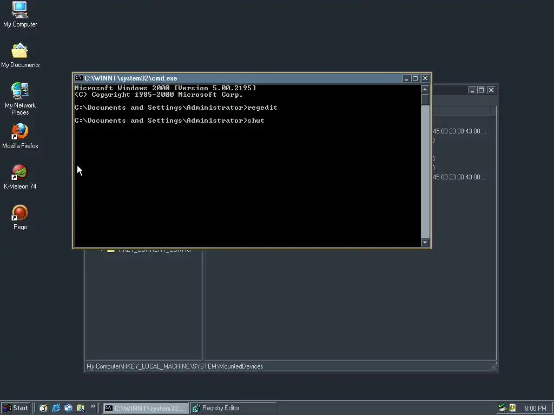The width and height of the screenshot is (554, 415).
Task: Click cmd scrollbar down arrow
Action: (425, 243)
